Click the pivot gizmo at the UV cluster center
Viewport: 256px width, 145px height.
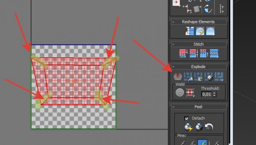pos(74,81)
